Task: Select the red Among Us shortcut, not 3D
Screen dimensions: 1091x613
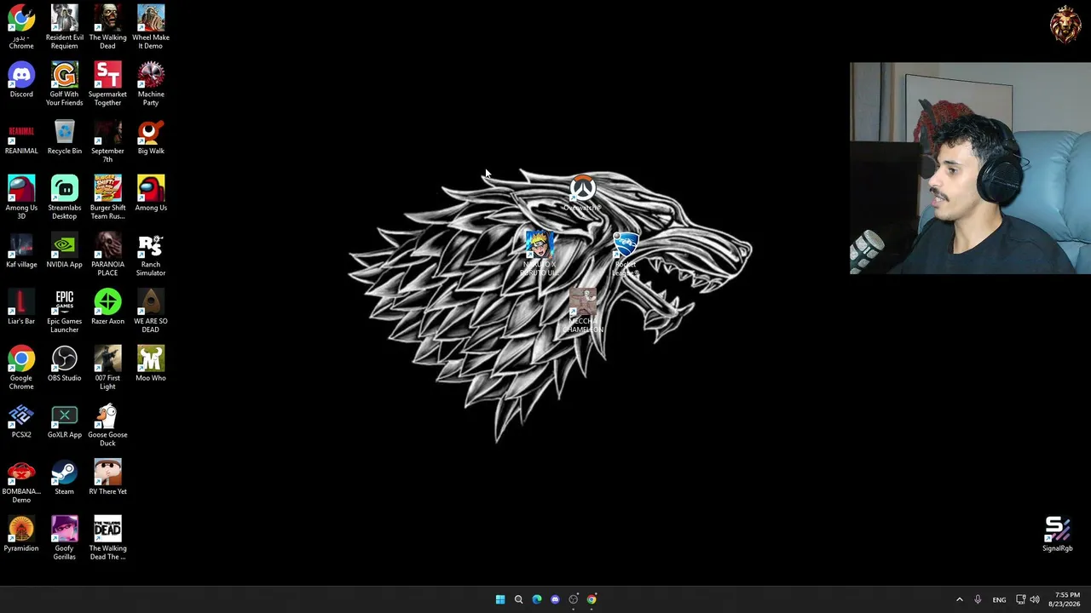Action: tap(151, 192)
